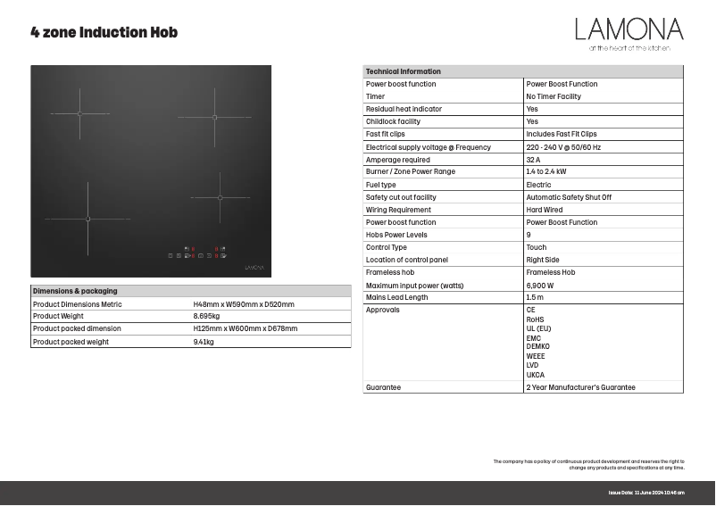Click the small LAMONA logo on the hob
Viewport: 716px width, 506px height.
point(254,267)
